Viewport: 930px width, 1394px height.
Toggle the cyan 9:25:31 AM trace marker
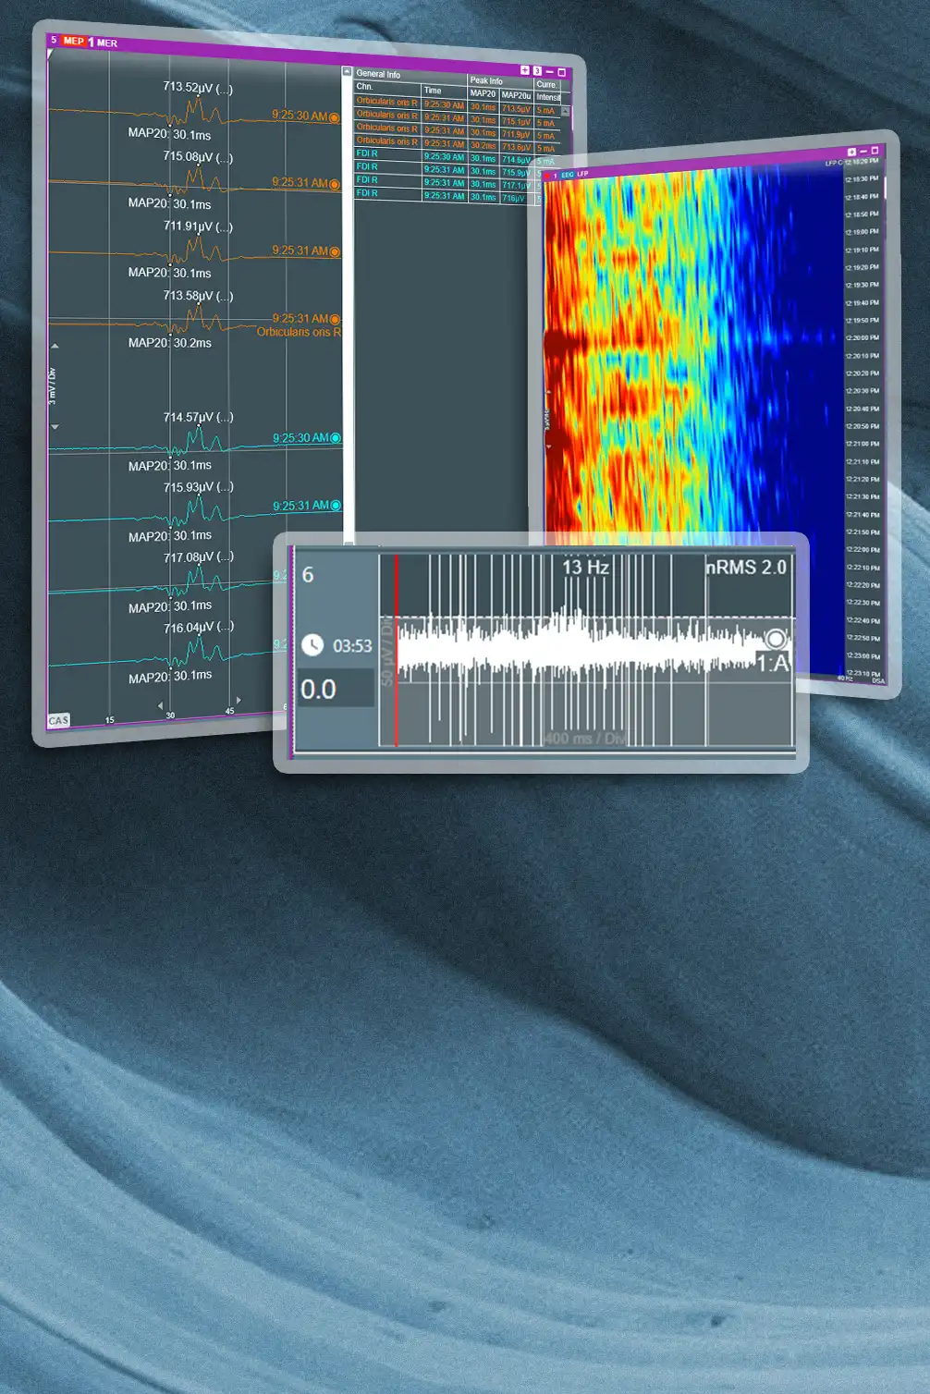pos(336,506)
